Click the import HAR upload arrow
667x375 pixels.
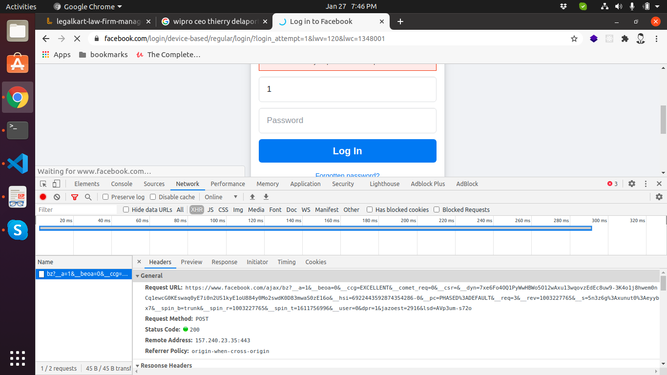coord(252,197)
